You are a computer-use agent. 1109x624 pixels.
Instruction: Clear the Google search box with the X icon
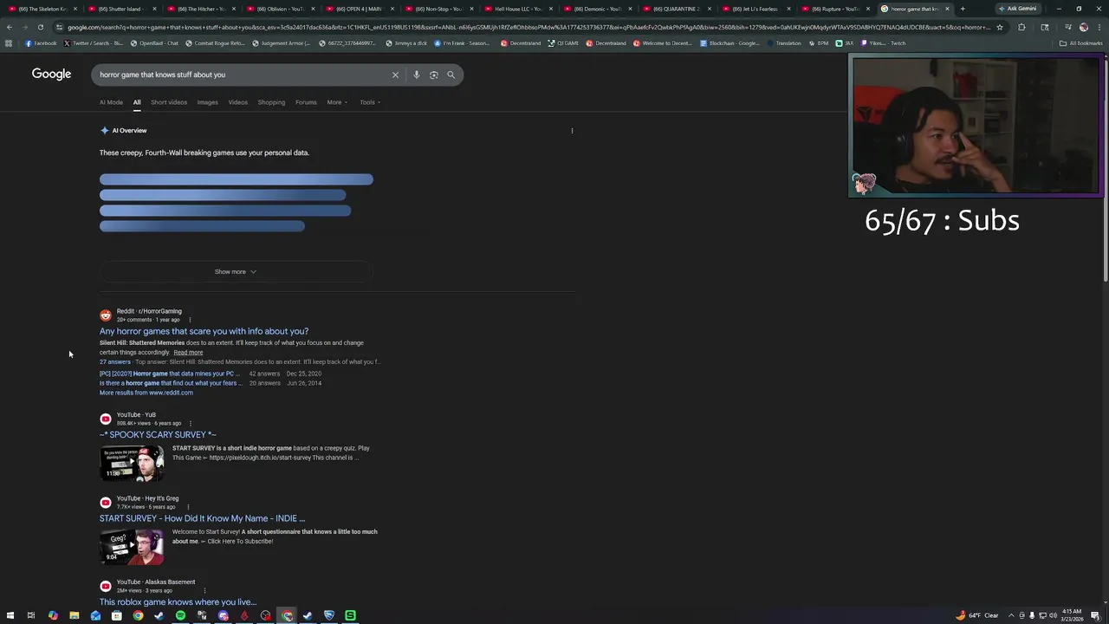pos(395,75)
